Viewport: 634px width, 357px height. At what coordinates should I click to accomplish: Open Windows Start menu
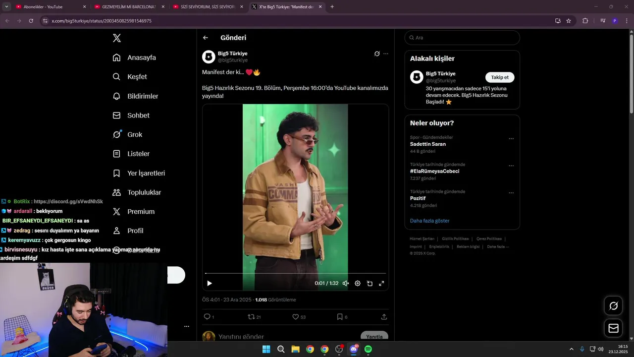266,349
